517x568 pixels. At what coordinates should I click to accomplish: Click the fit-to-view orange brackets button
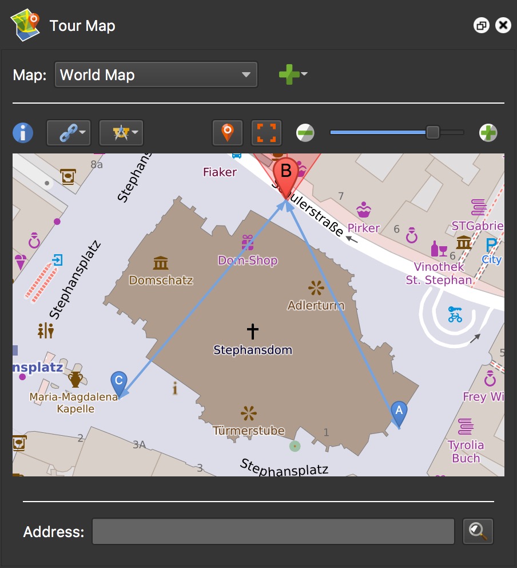pyautogui.click(x=267, y=133)
